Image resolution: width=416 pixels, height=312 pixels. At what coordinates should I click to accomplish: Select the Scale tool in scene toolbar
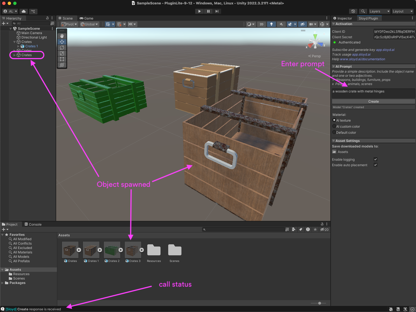pyautogui.click(x=62, y=53)
